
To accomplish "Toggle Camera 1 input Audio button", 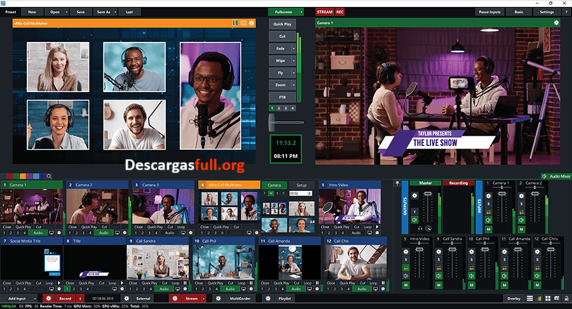I will [38, 232].
